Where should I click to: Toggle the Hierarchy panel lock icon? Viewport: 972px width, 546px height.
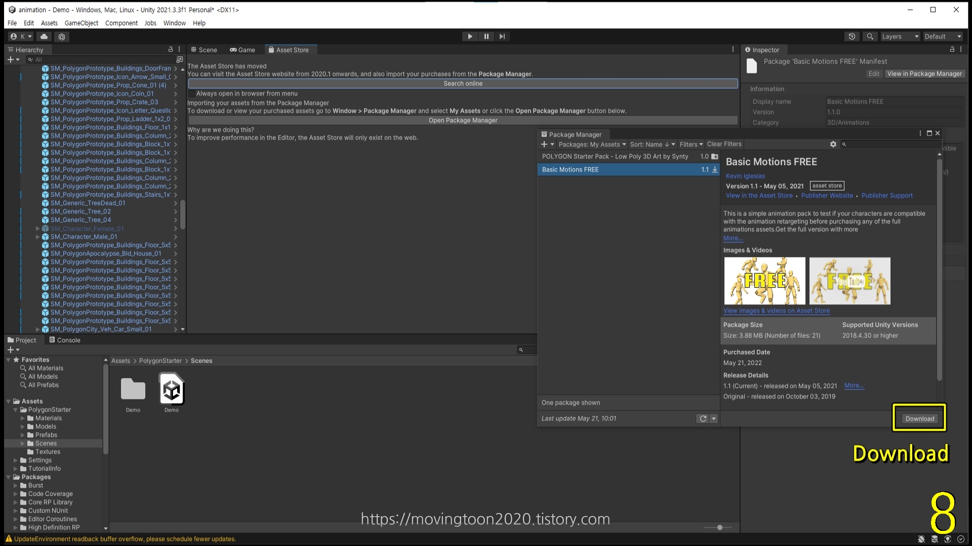[171, 50]
